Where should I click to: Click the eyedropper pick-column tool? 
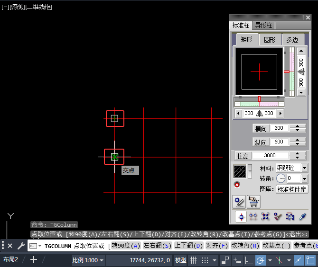(302, 217)
